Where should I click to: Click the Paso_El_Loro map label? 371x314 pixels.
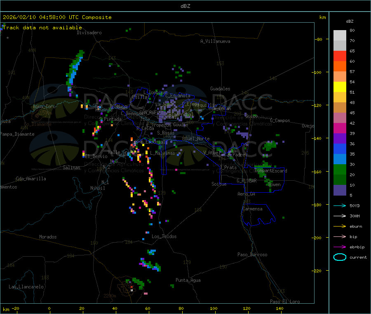pos(285,302)
